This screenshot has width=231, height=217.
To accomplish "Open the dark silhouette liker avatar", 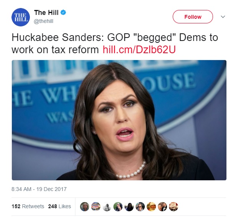I will tap(129, 207).
